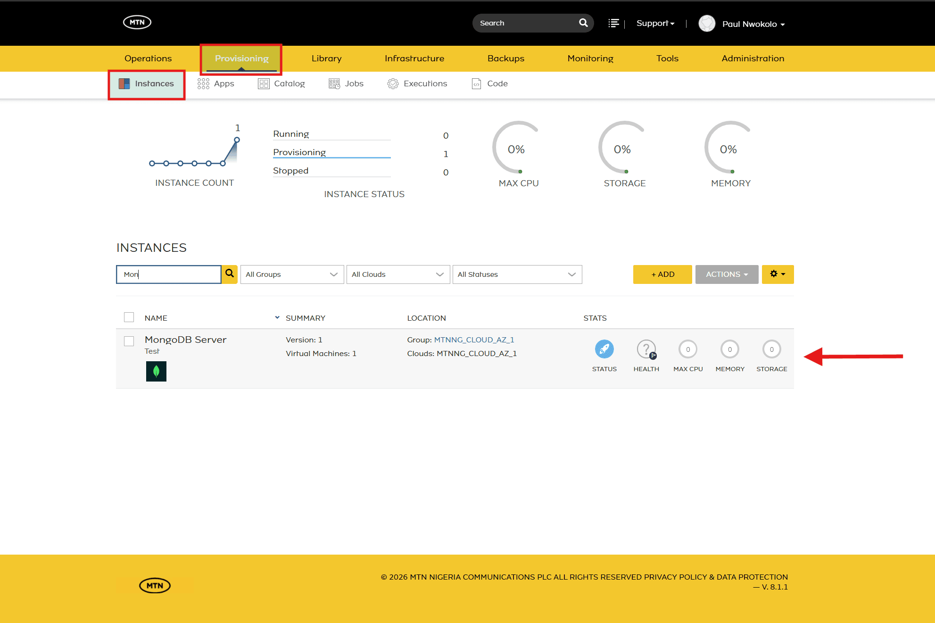Click the MTN logo in header

click(x=137, y=22)
